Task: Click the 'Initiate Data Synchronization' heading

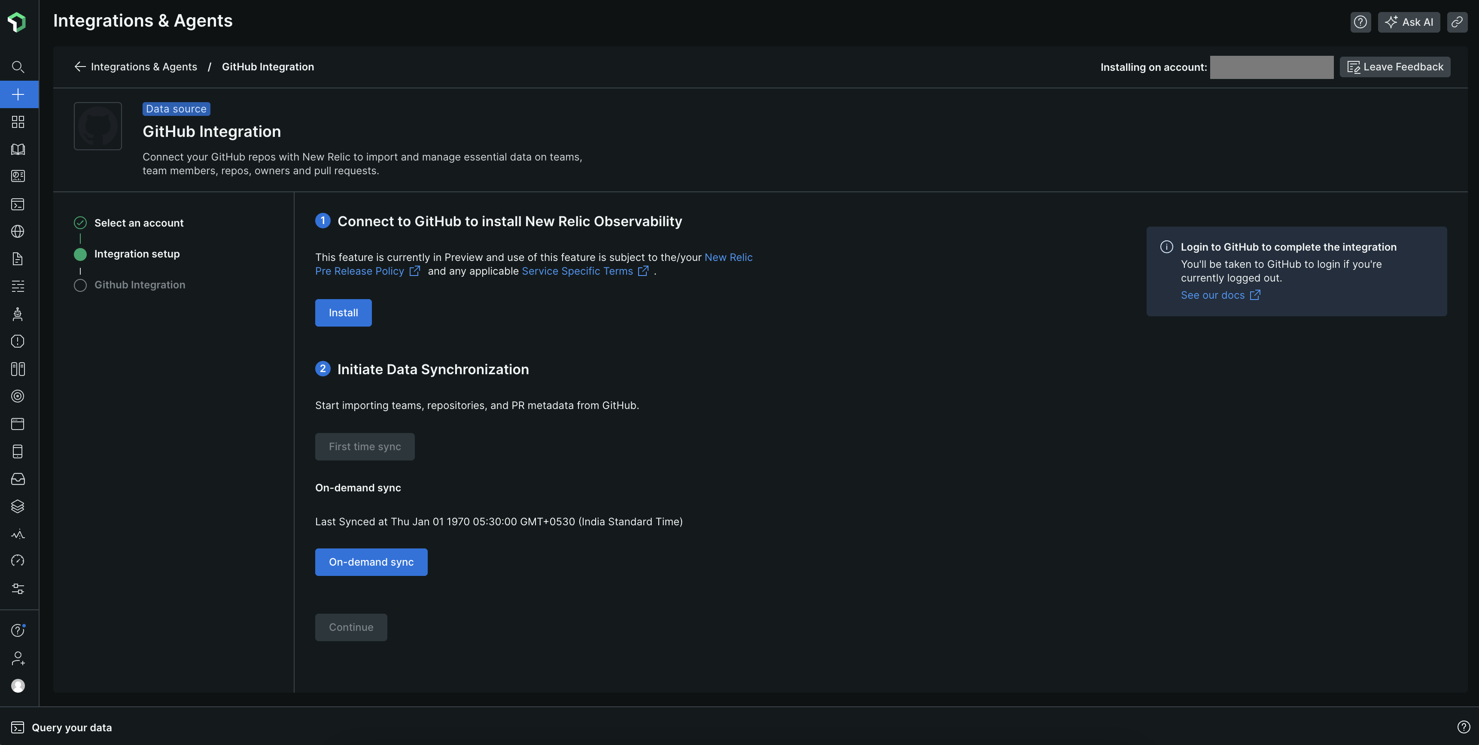Action: click(433, 369)
